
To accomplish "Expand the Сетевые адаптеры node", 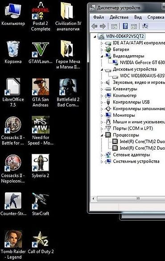I will click(102, 155).
